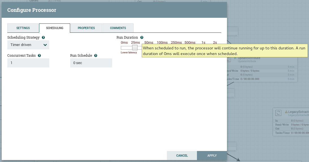Go to the Comments tab
Image resolution: width=309 pixels, height=162 pixels.
(x=118, y=28)
